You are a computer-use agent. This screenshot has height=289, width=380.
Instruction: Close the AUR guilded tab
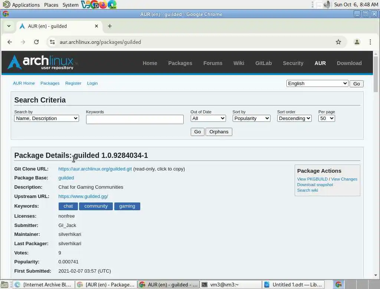pos(96,26)
